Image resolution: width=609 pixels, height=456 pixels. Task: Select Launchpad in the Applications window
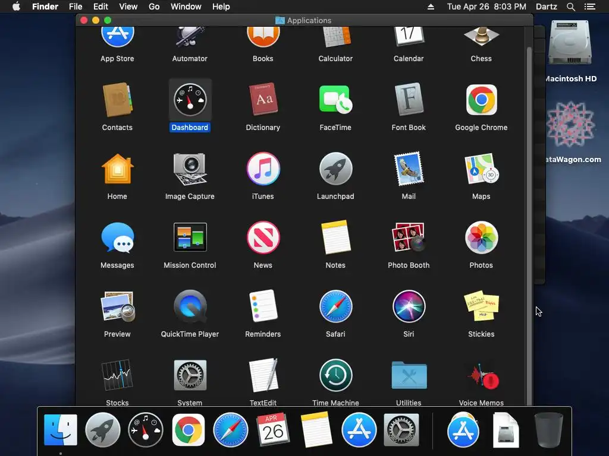(335, 169)
